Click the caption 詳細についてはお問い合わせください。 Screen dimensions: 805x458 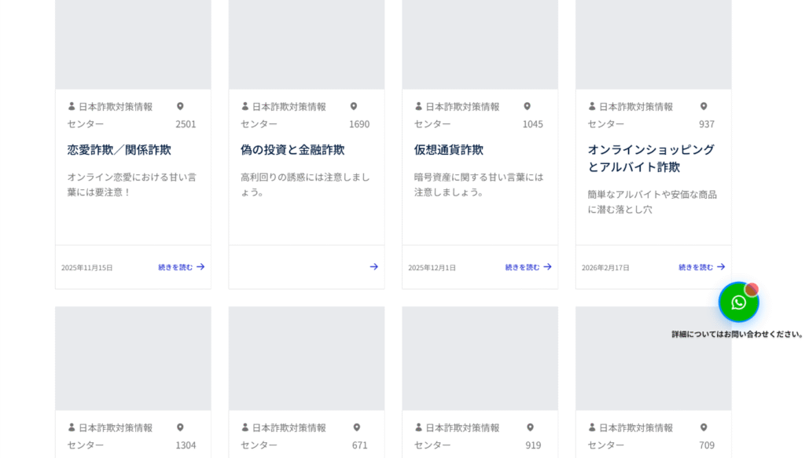pos(737,335)
